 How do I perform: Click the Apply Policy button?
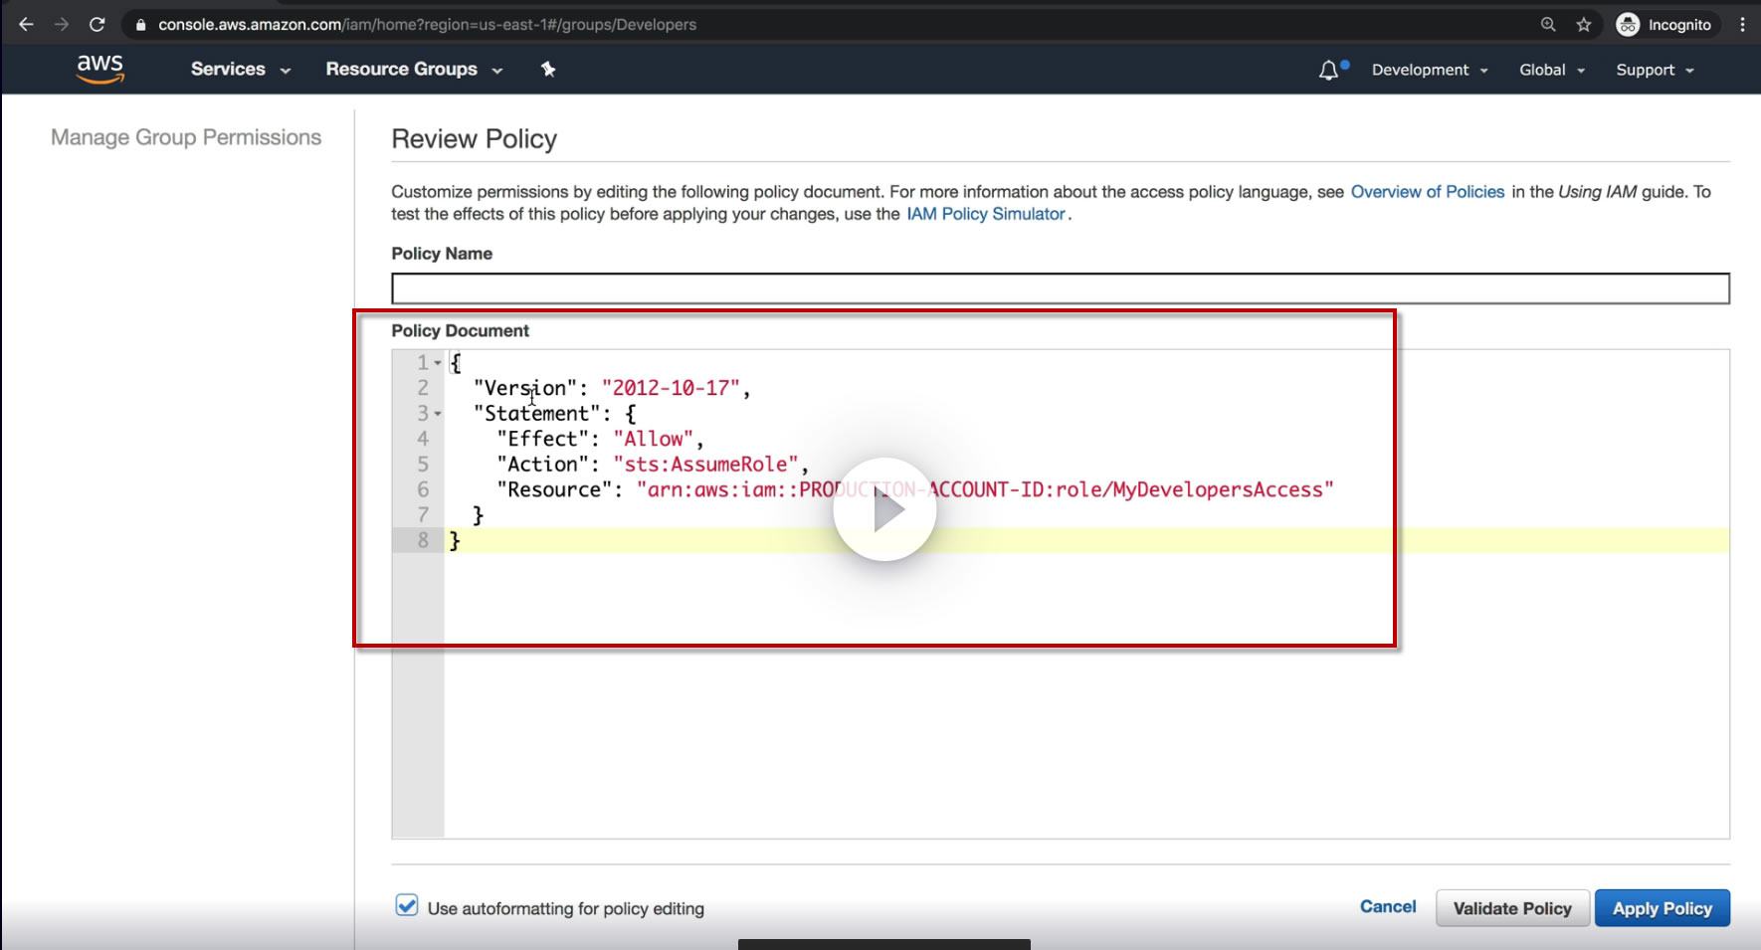pos(1663,908)
